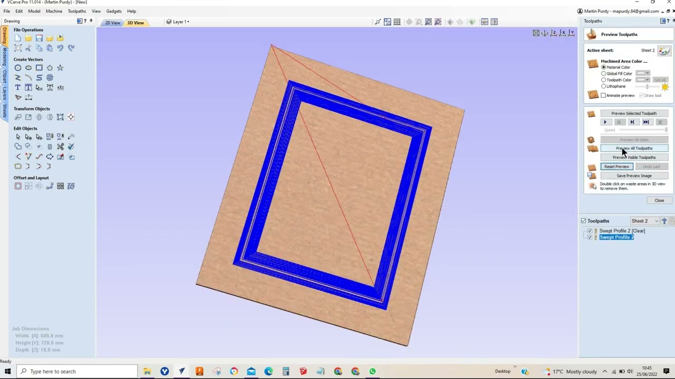Close the Preview Toolpaths panel
The height and width of the screenshot is (379, 675).
pos(659,201)
